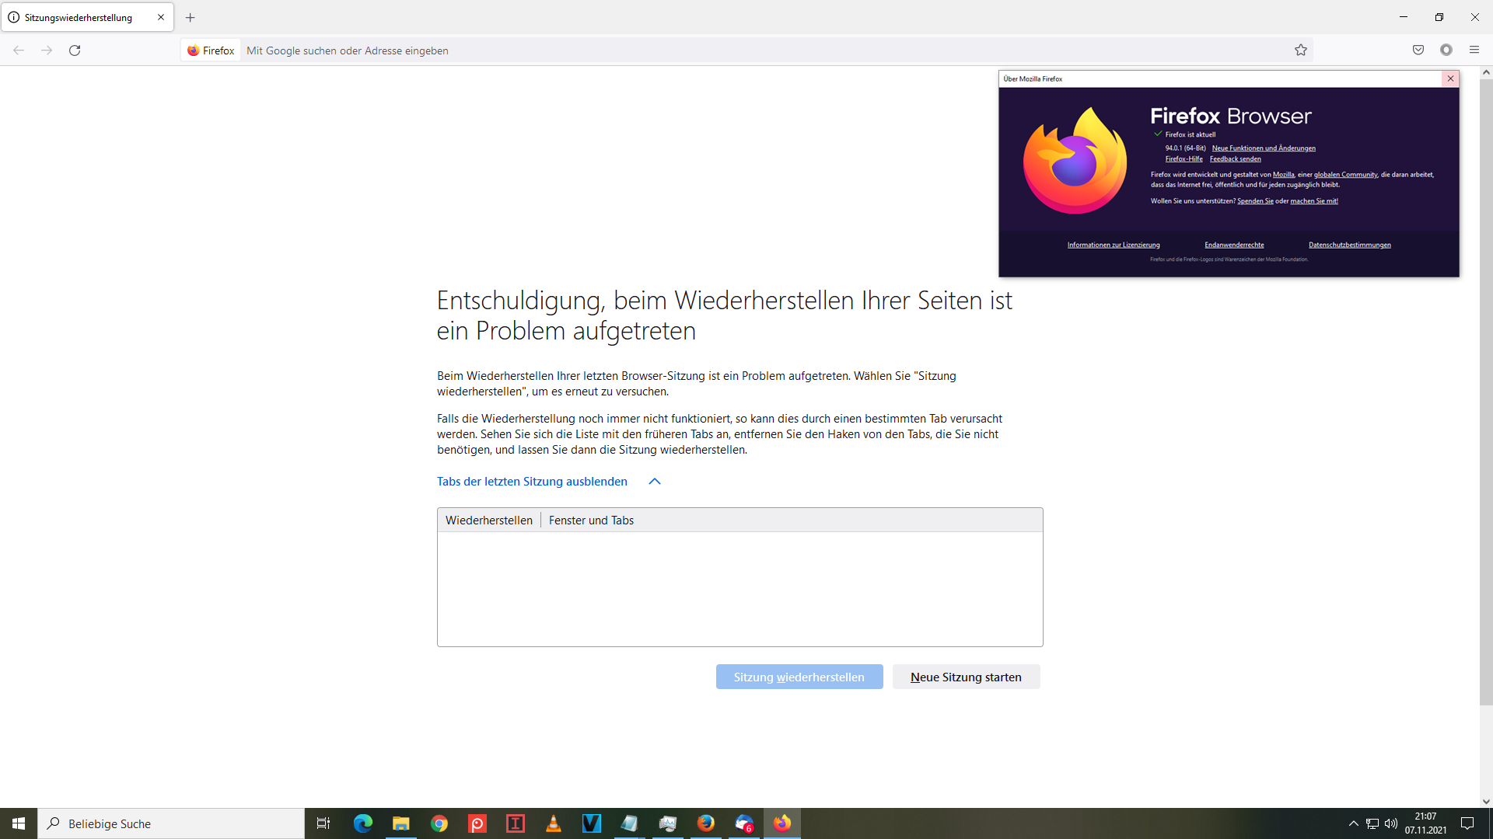Image resolution: width=1493 pixels, height=839 pixels.
Task: Click 'Tabs der letzten Sitzung ausblenden'
Action: 532,482
